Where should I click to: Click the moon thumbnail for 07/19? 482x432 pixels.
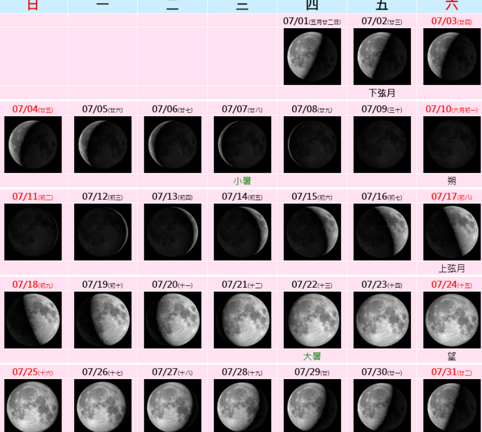[x=102, y=320]
